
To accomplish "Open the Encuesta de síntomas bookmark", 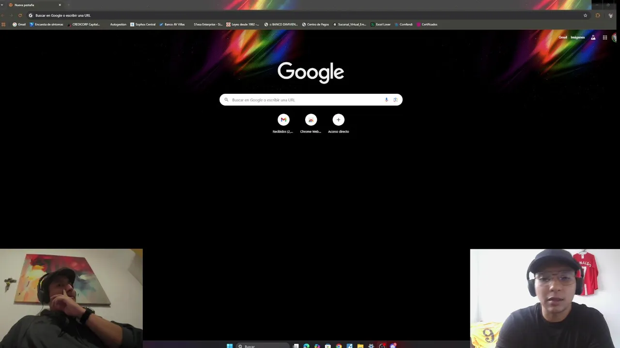I will [x=46, y=24].
